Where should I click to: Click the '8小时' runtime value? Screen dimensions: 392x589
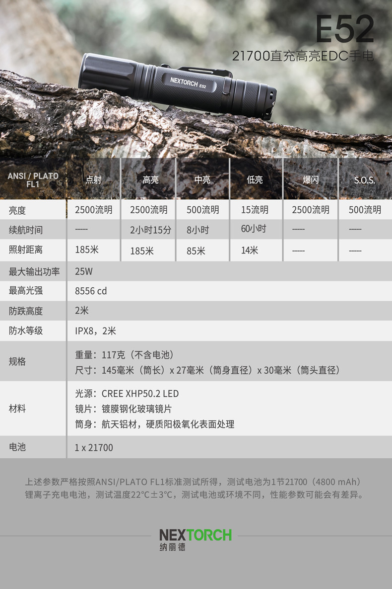(197, 230)
